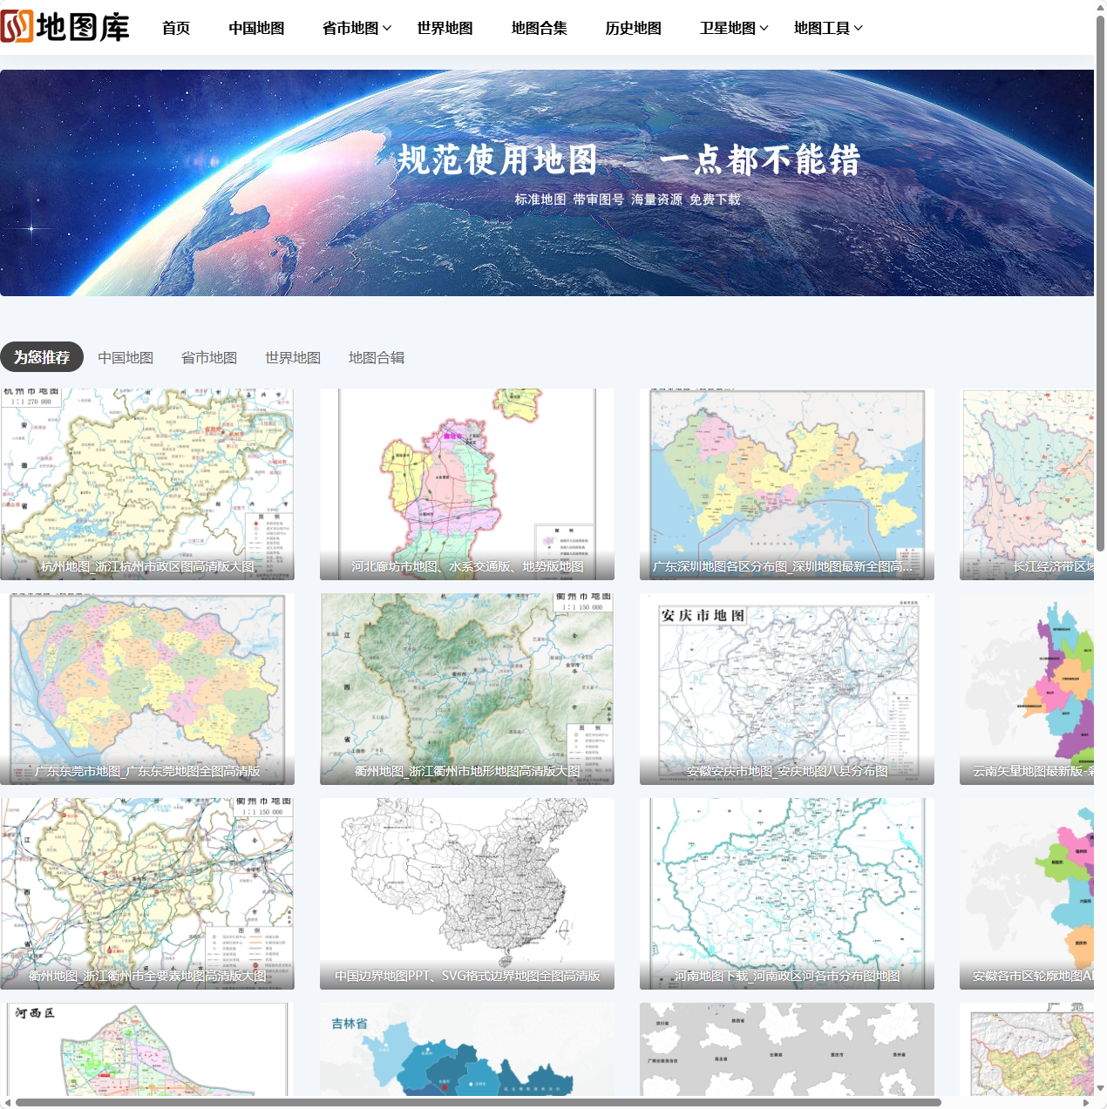Select the 历史地图 navigation item
The image size is (1107, 1109).
pos(632,27)
